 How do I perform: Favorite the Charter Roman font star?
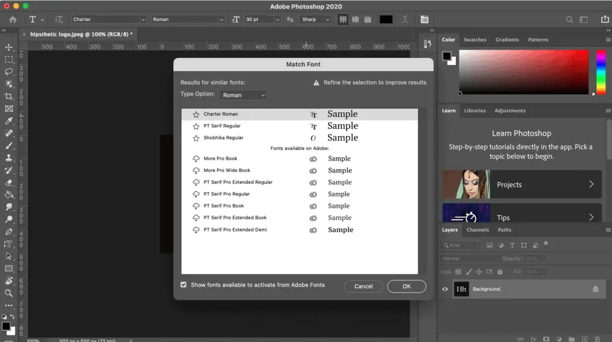tap(196, 114)
